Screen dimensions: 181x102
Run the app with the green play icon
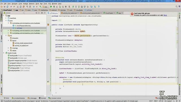[x=51, y=7]
